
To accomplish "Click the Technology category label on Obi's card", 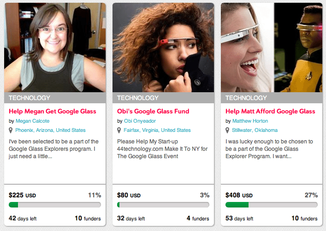I will point(138,98).
